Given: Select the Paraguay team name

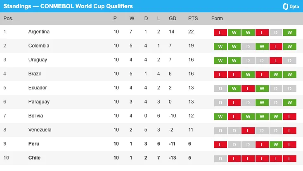Looking at the screenshot, I should coord(39,102).
